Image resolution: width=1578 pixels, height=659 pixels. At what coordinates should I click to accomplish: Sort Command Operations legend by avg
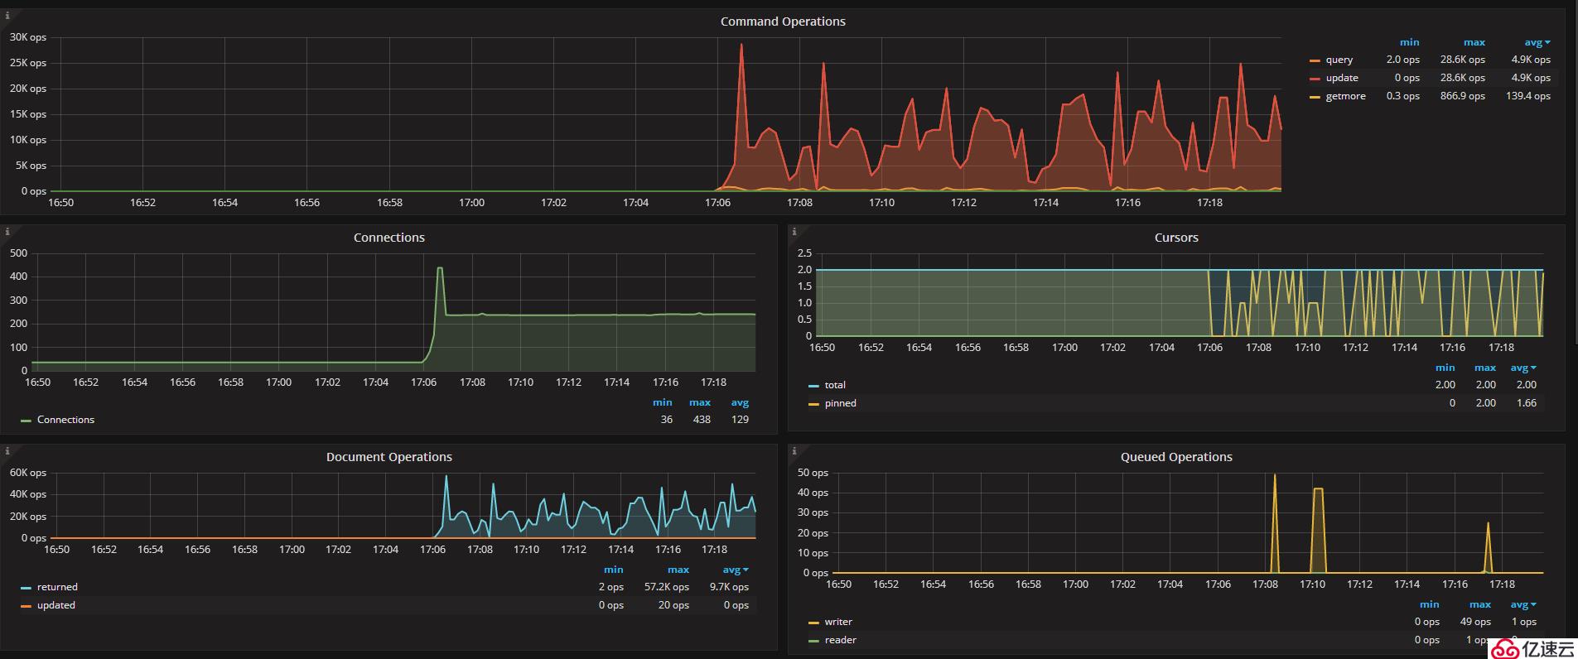click(x=1537, y=42)
